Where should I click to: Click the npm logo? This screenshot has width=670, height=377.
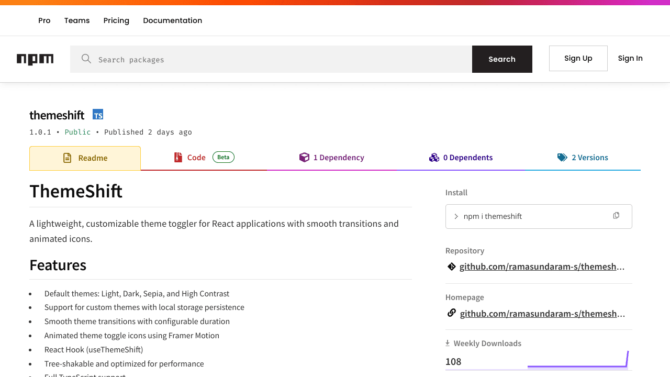[35, 59]
